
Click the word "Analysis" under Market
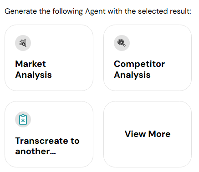click(x=33, y=75)
